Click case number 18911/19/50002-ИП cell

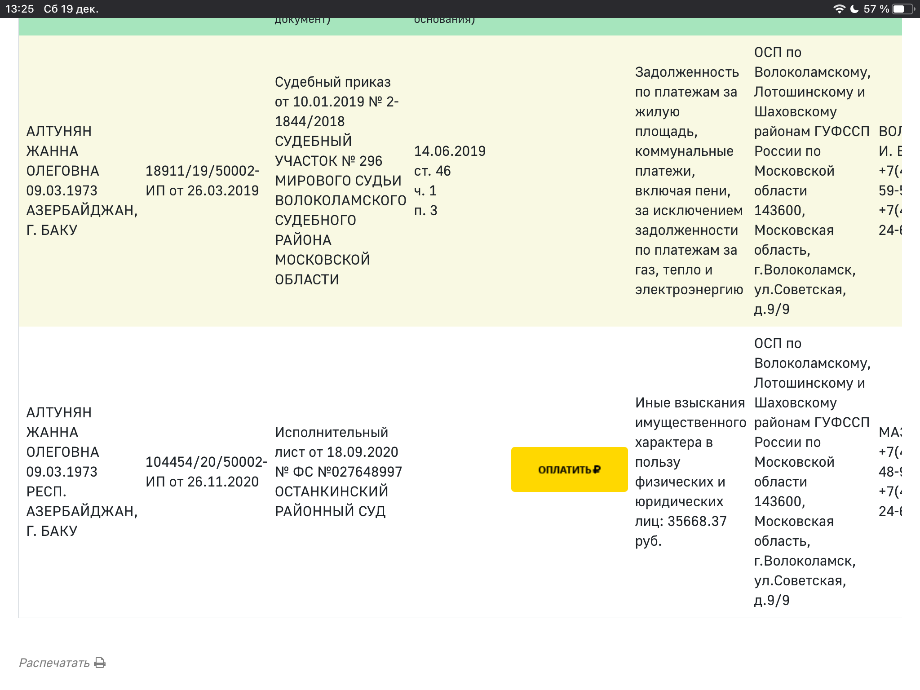[x=202, y=181]
